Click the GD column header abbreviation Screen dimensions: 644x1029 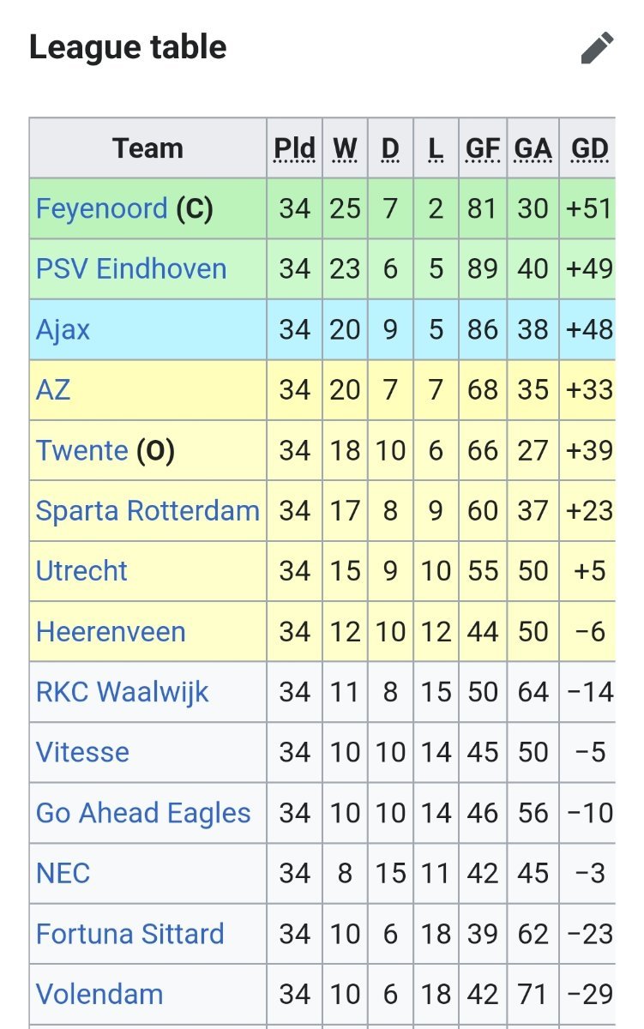point(590,148)
